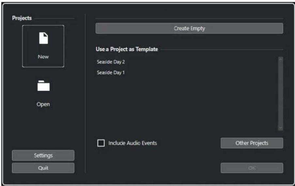
Task: Click the template list scroll down arrow
Action: click(x=281, y=128)
